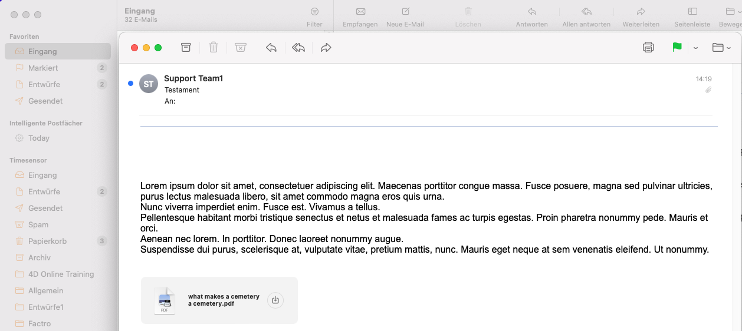Open the PDF attachment file icon
The width and height of the screenshot is (742, 331).
click(x=165, y=300)
